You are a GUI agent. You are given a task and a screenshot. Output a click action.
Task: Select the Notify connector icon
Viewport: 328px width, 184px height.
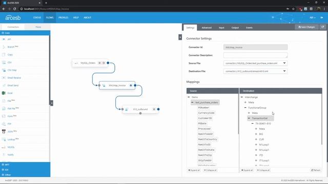[4, 155]
